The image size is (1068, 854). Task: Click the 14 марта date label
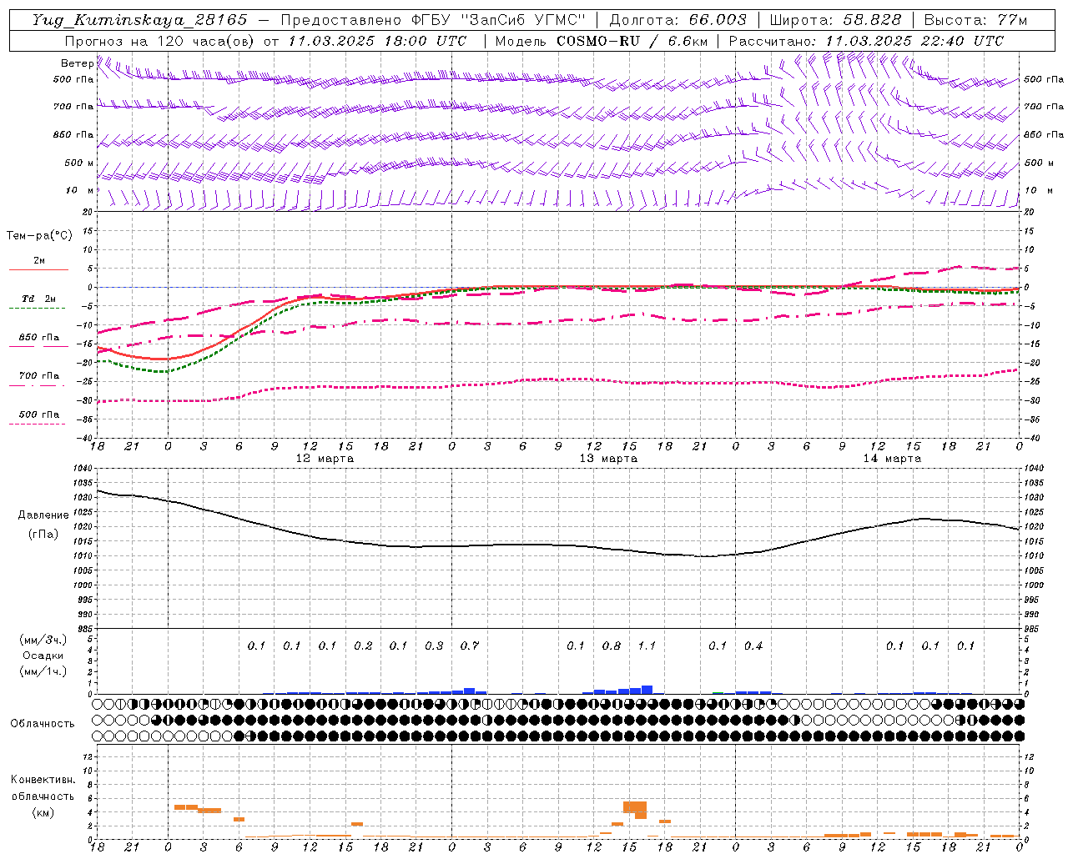point(892,459)
